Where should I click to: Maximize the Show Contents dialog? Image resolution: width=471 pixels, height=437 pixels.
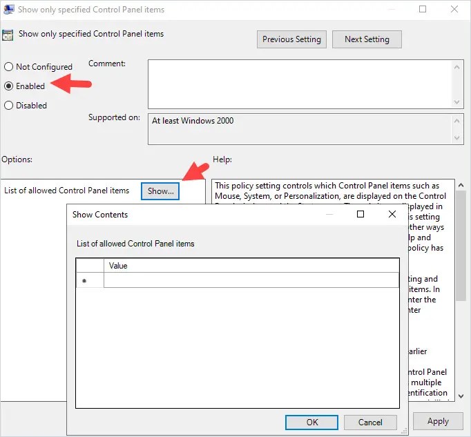coord(361,214)
